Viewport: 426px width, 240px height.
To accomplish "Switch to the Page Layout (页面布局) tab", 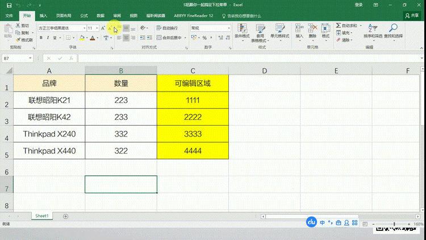I will (x=64, y=16).
